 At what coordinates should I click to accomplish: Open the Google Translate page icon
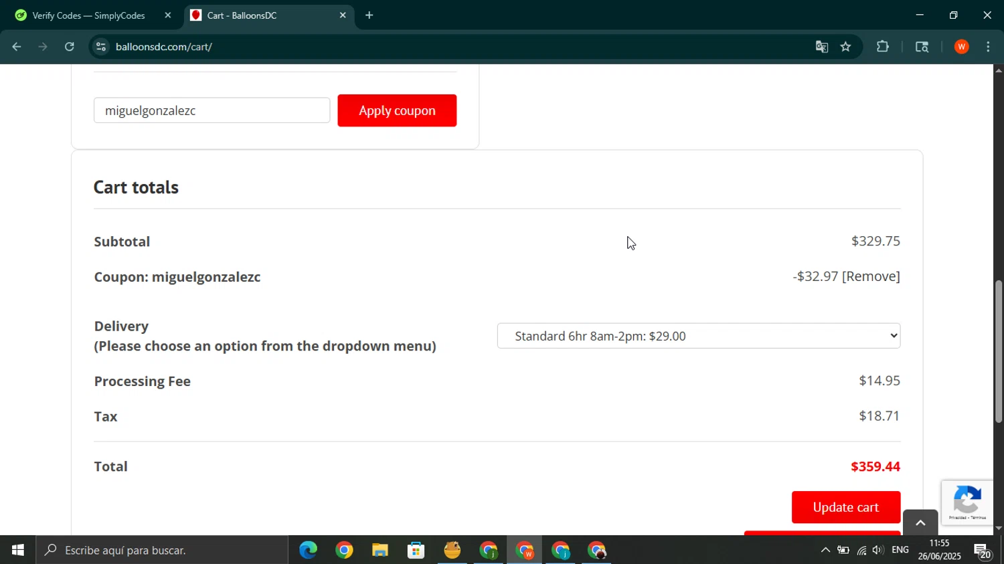click(822, 47)
